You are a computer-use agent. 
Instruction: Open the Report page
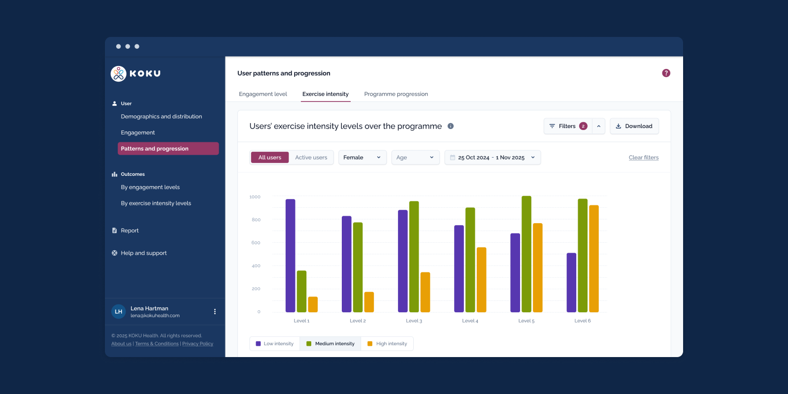[x=130, y=230]
